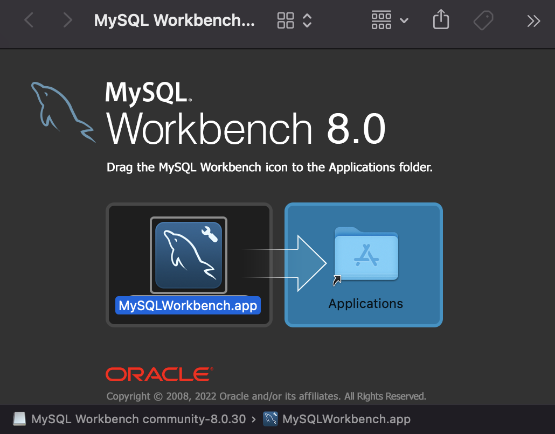Show more toolbar items via double chevron
This screenshot has height=434, width=555.
point(534,21)
